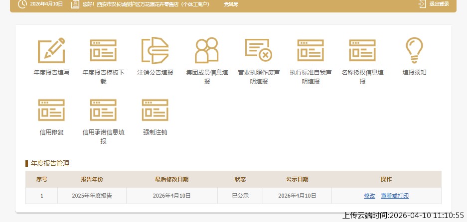Viewport: 467px width, 222px height.
Task: Open the 信用修复 icon
Action: click(51, 110)
